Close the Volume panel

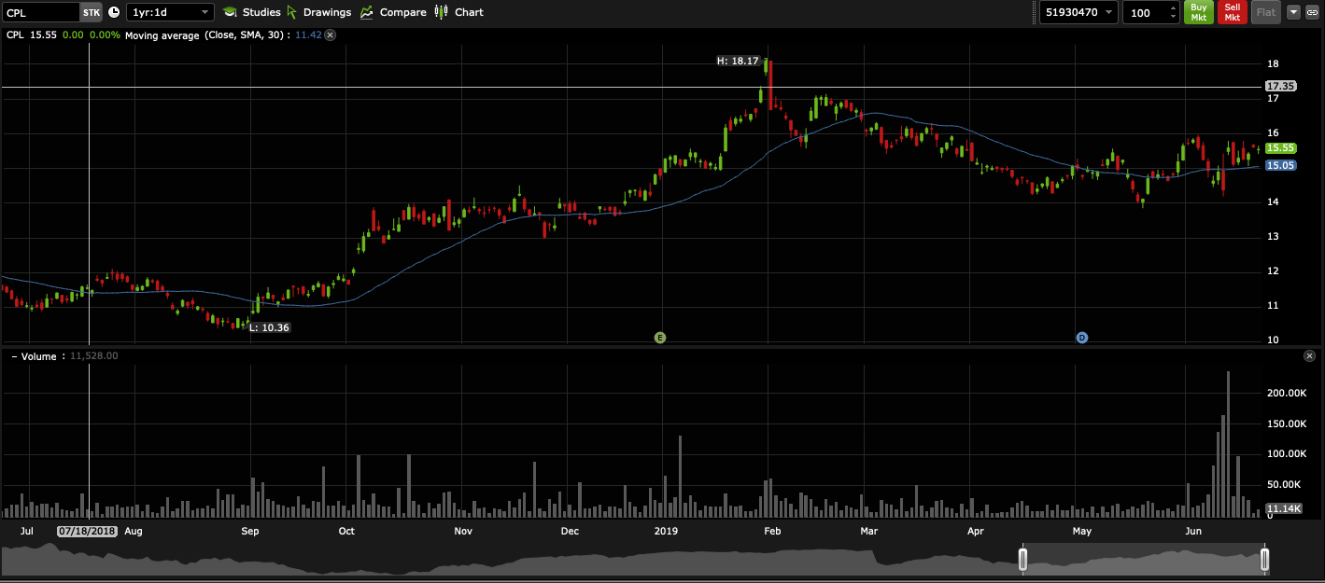(x=1309, y=356)
